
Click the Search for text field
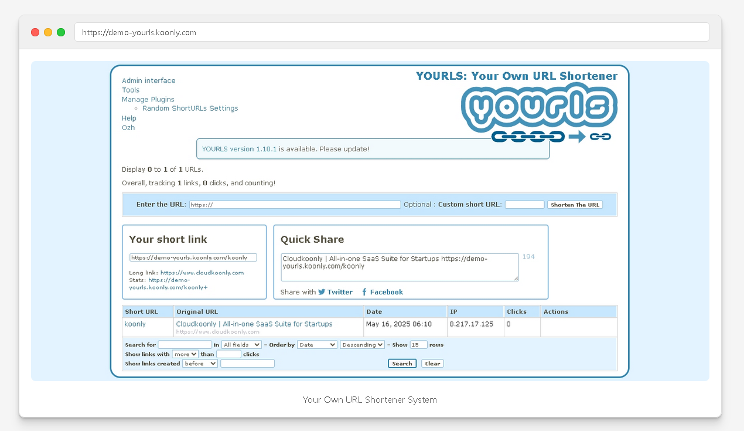point(185,345)
